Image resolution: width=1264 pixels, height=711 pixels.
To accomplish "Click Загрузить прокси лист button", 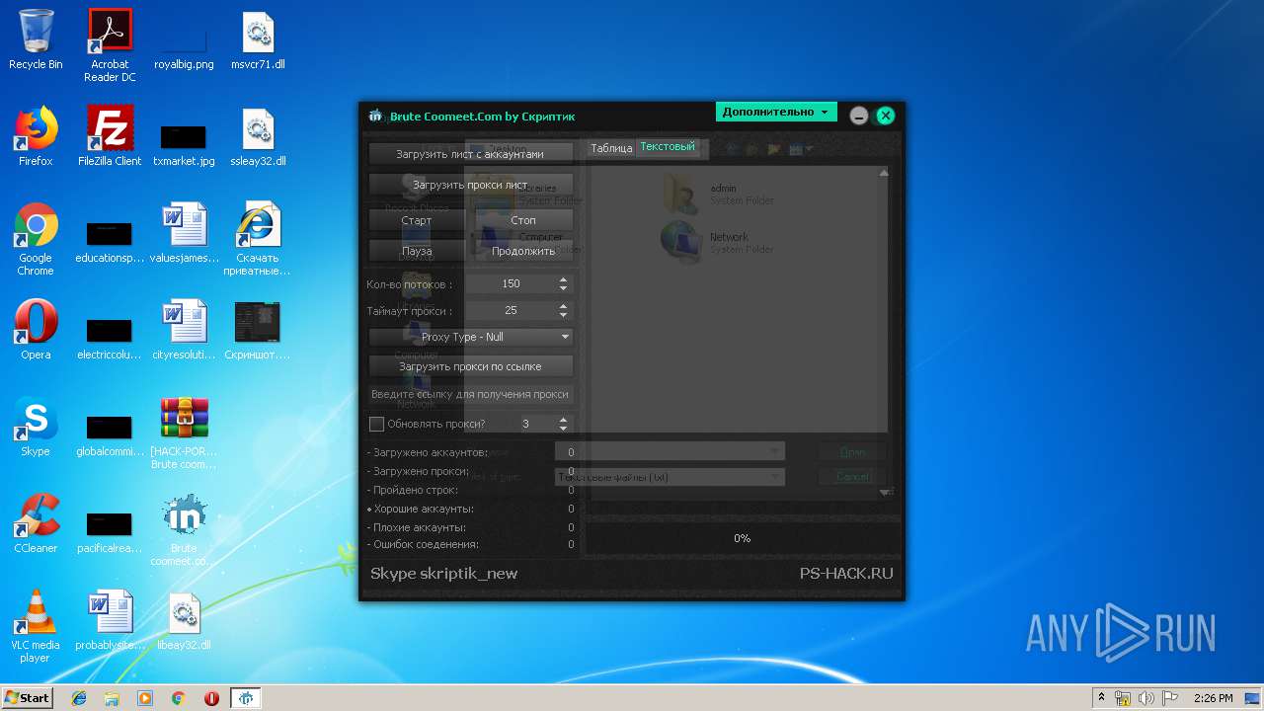I will click(x=470, y=185).
